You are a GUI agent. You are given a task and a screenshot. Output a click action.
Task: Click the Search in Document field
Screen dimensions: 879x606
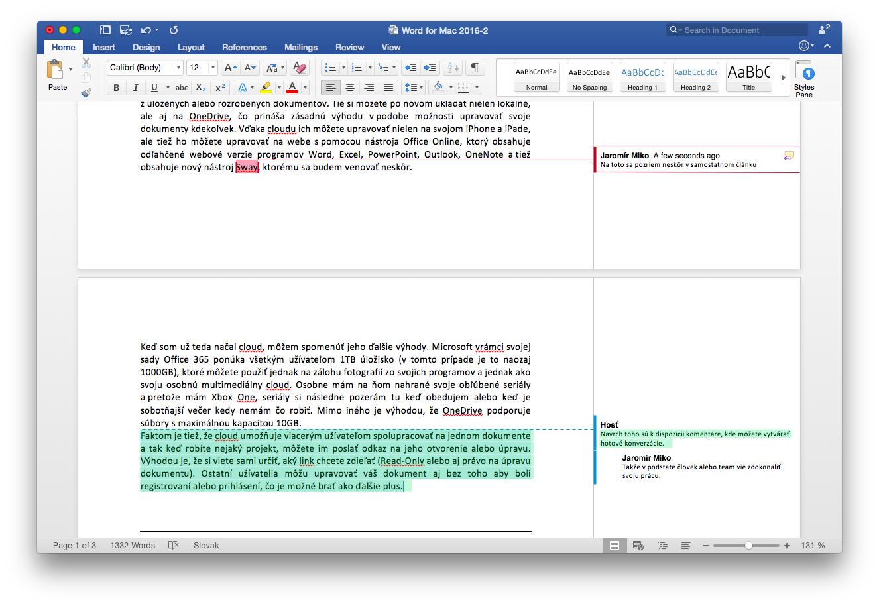point(737,30)
